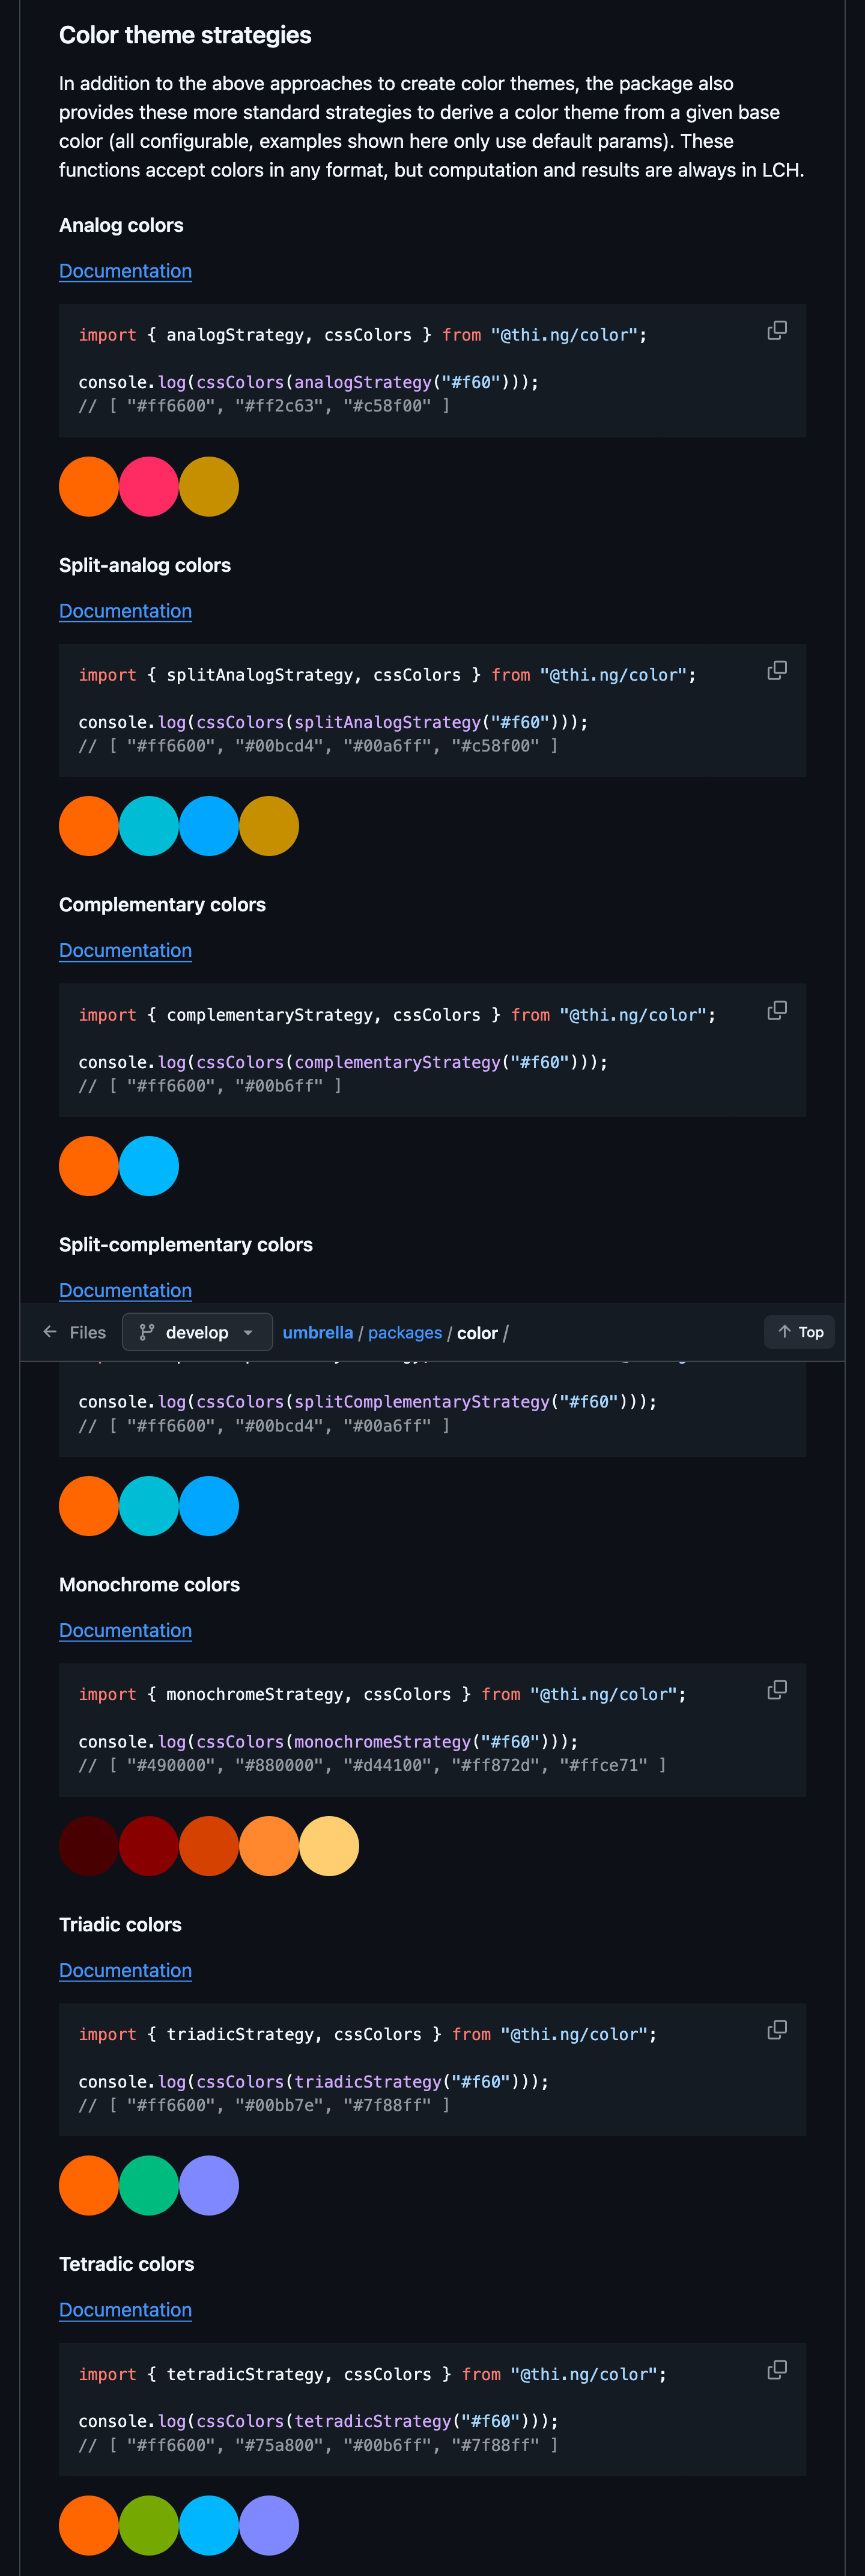
Task: Click the green triadic color circle
Action: pos(149,2186)
